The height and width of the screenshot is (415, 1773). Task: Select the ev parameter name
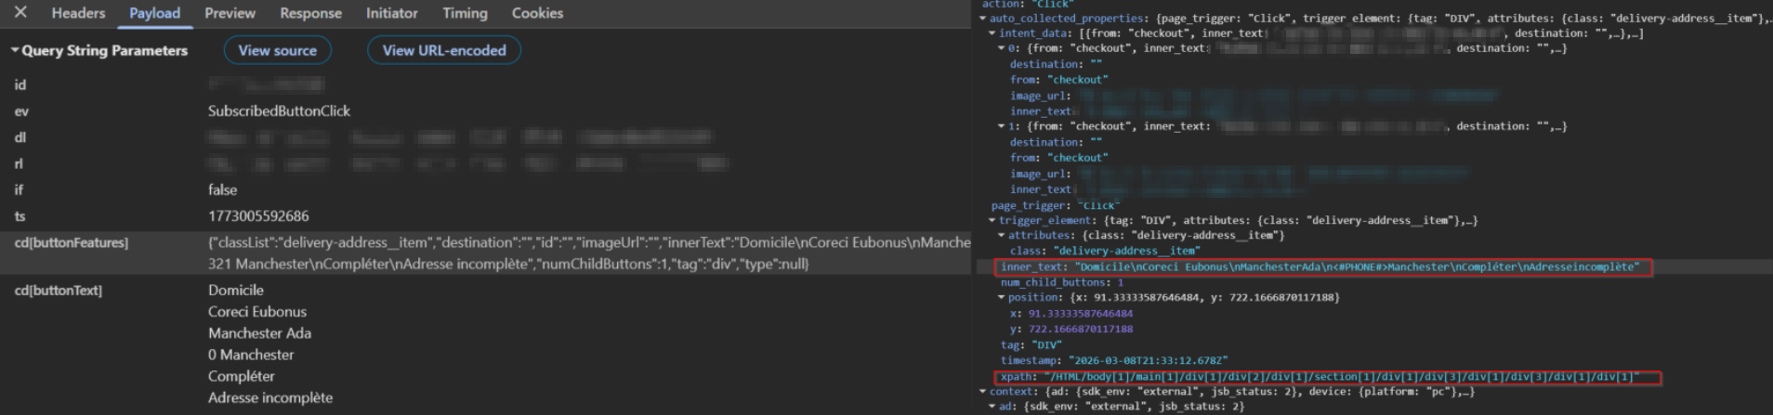21,111
